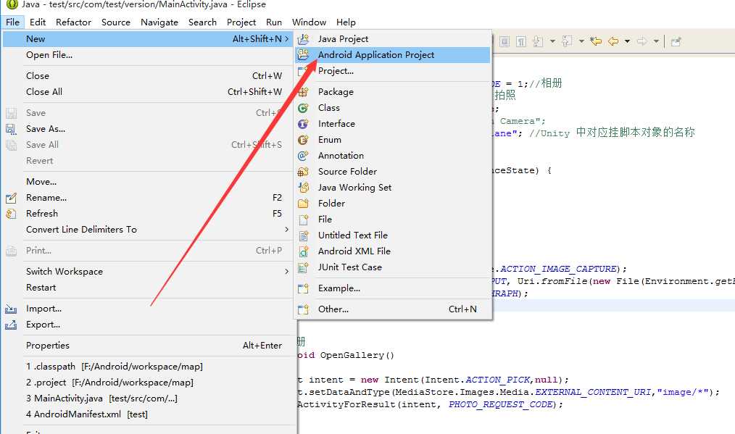Open the File menu in the menu bar

(x=12, y=22)
